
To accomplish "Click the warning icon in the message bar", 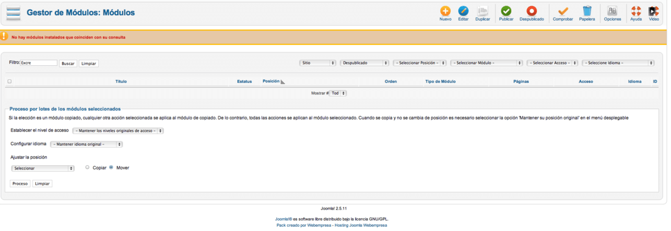I will click(x=4, y=37).
